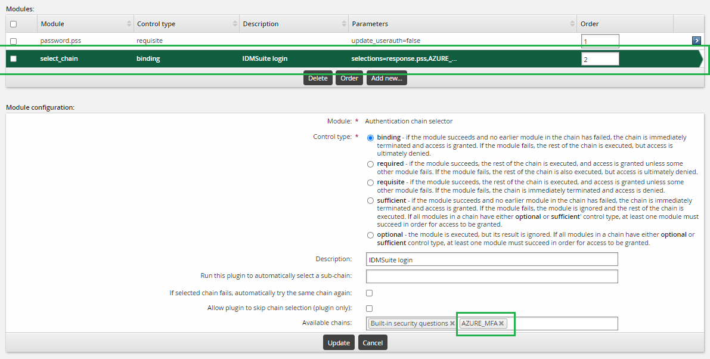Click the Add new... button
This screenshot has width=710, height=359.
(x=386, y=78)
